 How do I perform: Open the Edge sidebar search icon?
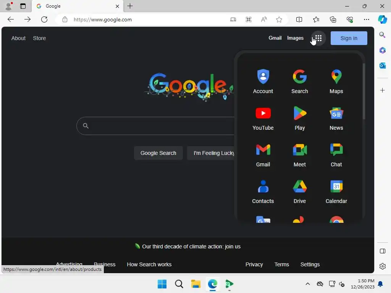tap(382, 35)
